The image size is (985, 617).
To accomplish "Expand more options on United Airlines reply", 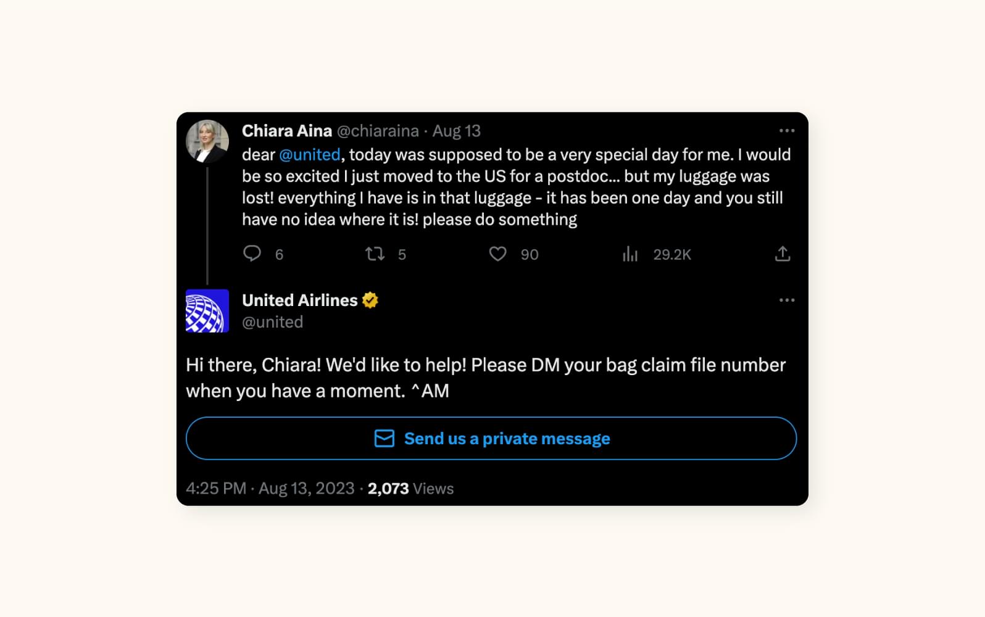I will [x=786, y=300].
